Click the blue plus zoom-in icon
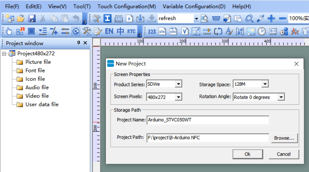 pyautogui.click(x=271, y=18)
